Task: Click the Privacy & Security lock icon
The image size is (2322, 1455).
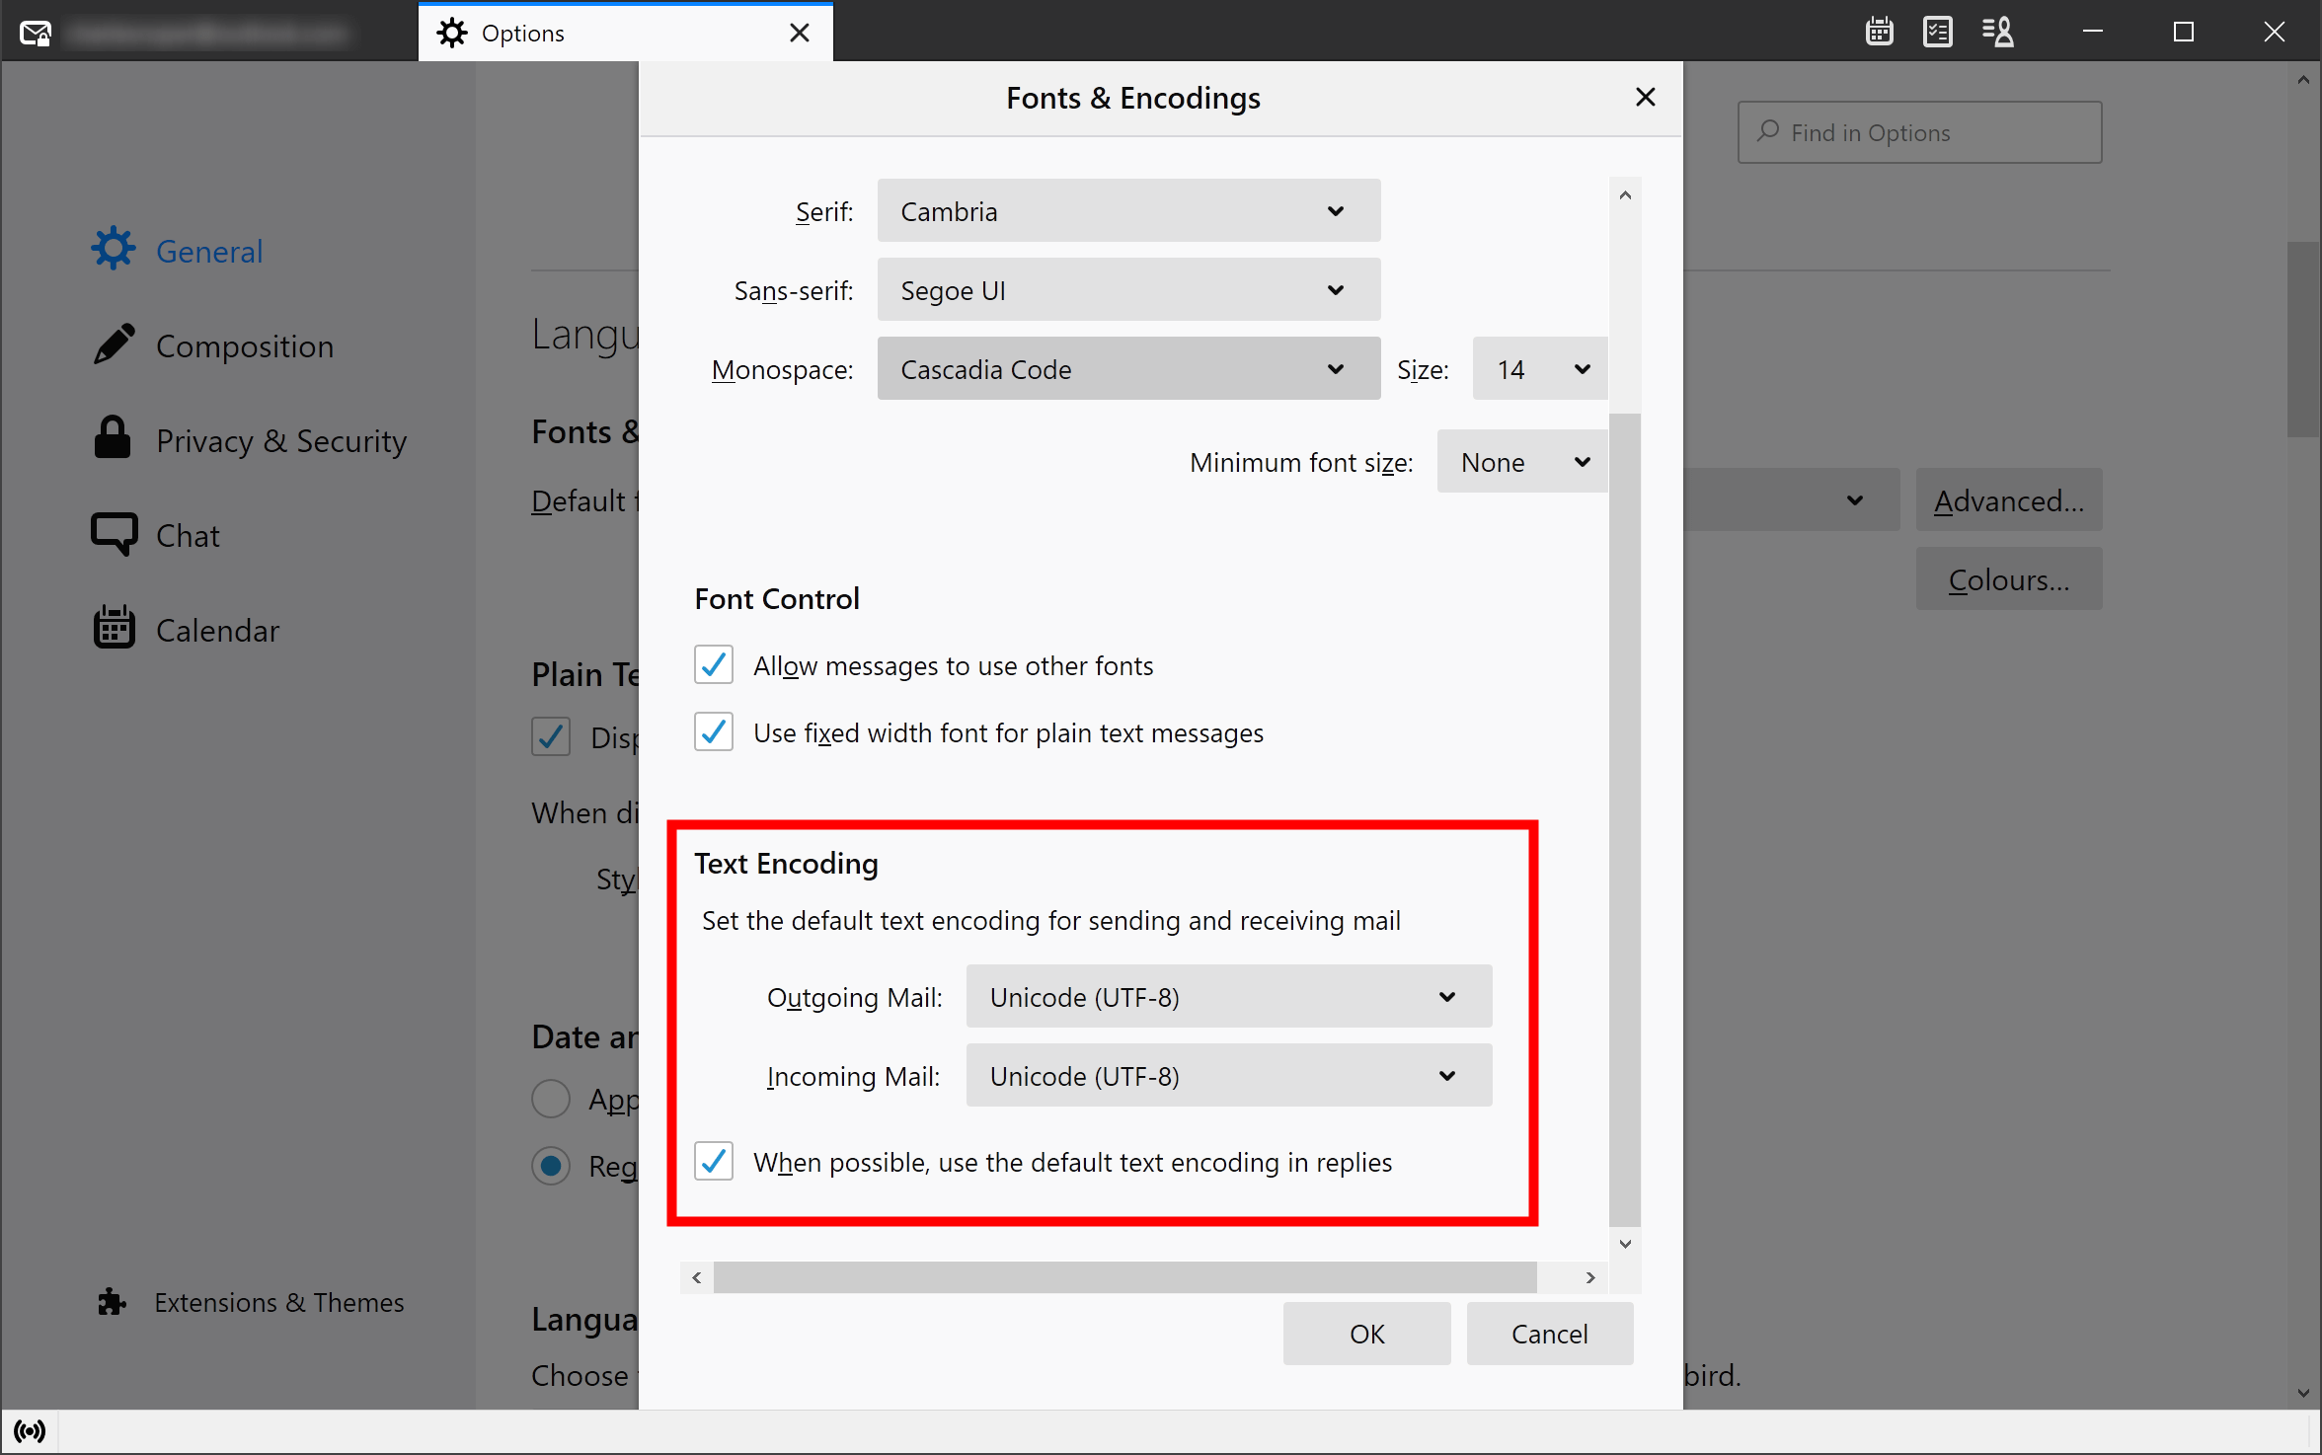Action: [112, 438]
